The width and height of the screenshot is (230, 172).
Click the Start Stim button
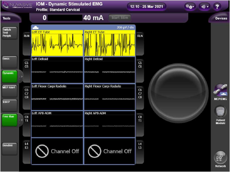[x=119, y=18]
